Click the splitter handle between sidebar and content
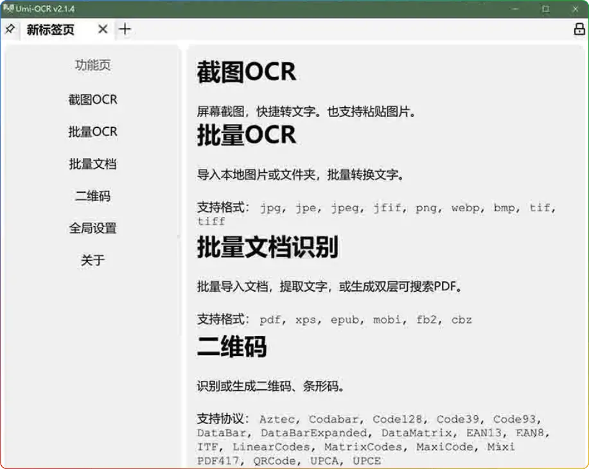589x469 pixels. click(180, 236)
